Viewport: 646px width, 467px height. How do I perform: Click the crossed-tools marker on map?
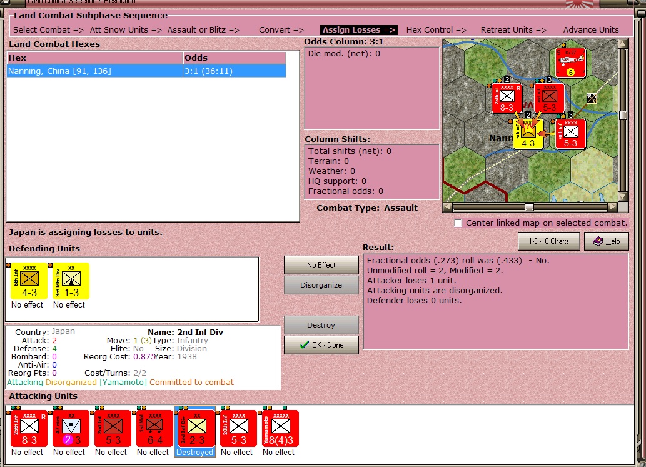point(592,98)
